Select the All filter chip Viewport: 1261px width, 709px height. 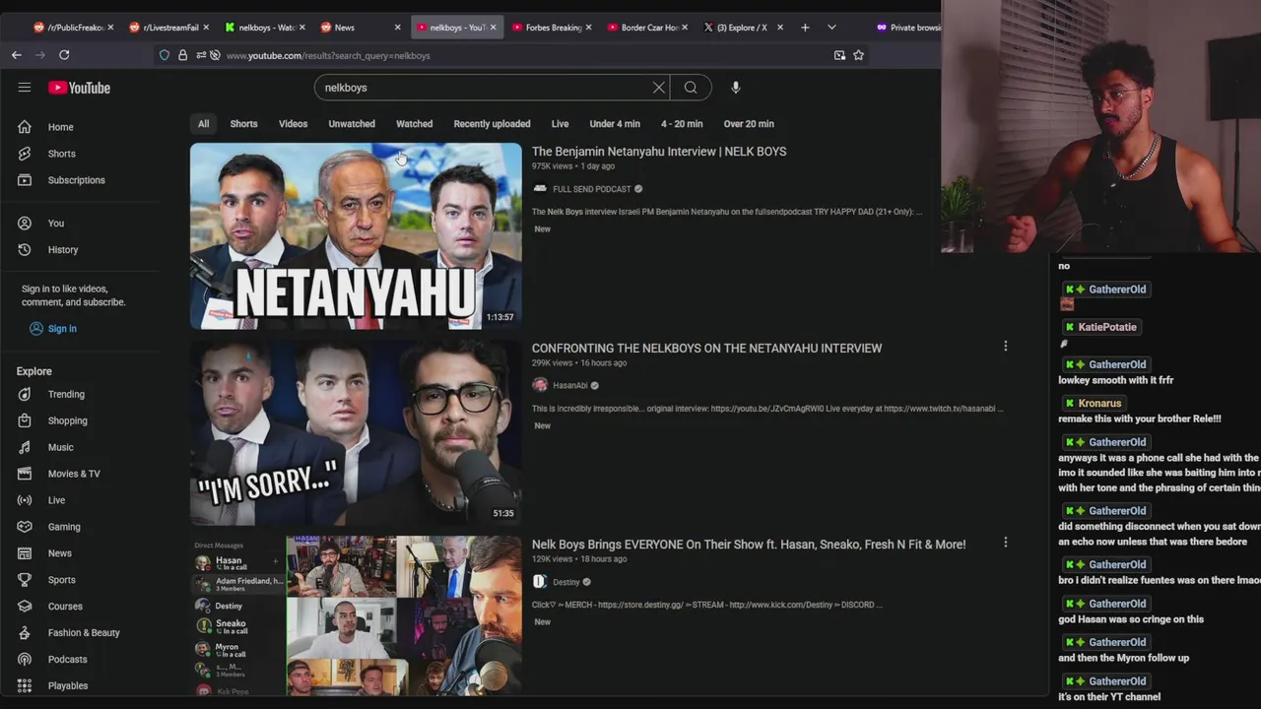coord(203,124)
